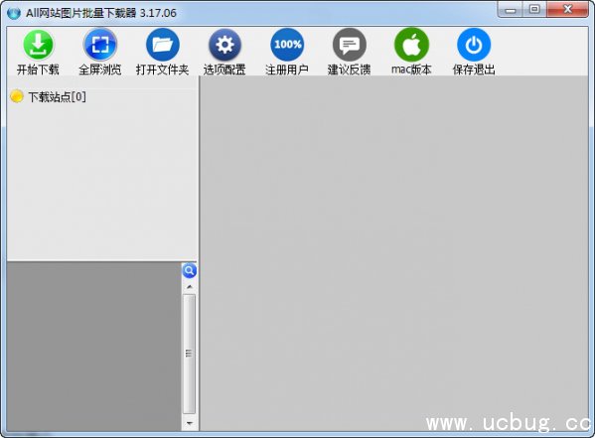Select the 下载站点[0] tree node
Image resolution: width=595 pixels, height=438 pixels.
[x=49, y=96]
